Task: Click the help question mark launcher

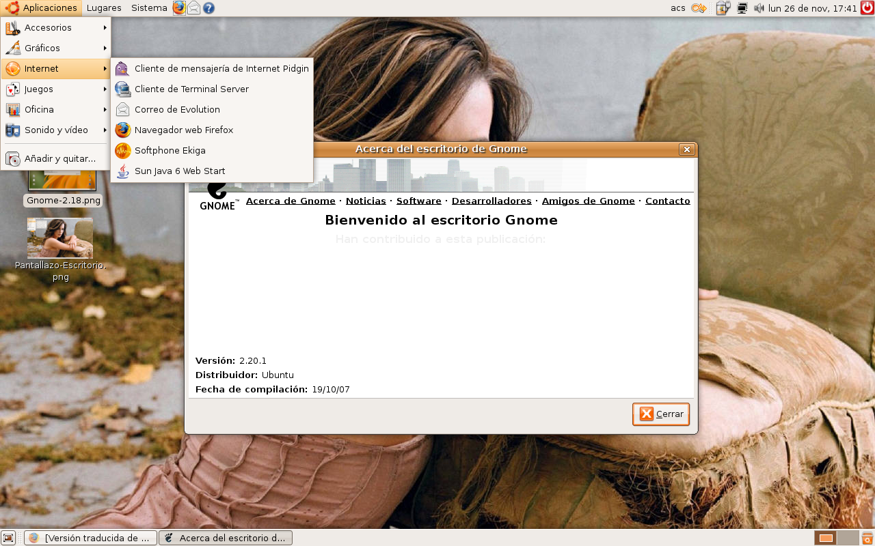Action: click(x=209, y=8)
